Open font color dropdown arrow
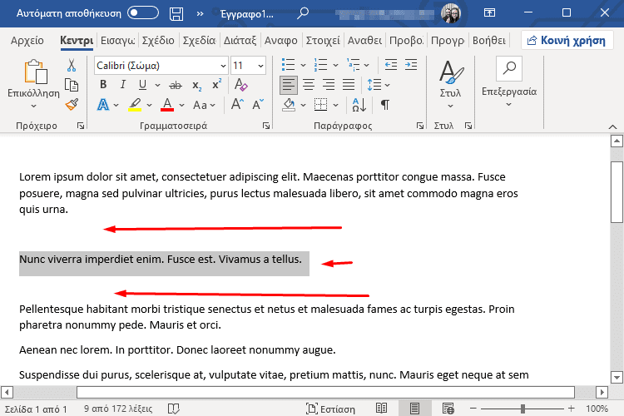 tap(181, 106)
